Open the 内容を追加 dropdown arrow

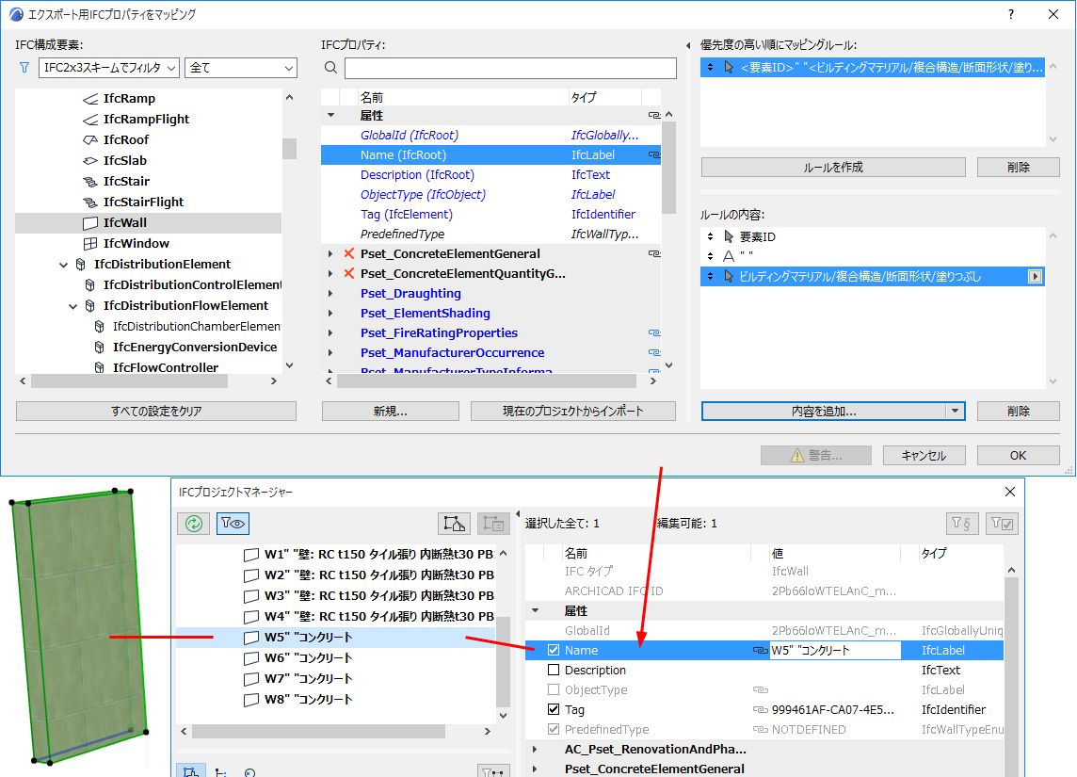955,411
